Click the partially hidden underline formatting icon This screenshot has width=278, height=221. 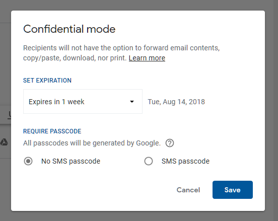pos(10,115)
